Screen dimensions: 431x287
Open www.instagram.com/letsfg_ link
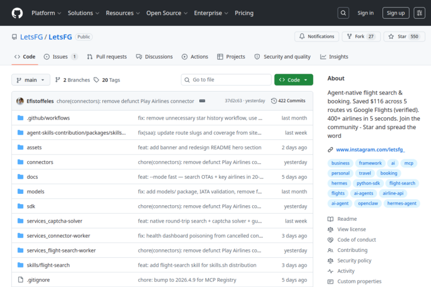(x=370, y=150)
